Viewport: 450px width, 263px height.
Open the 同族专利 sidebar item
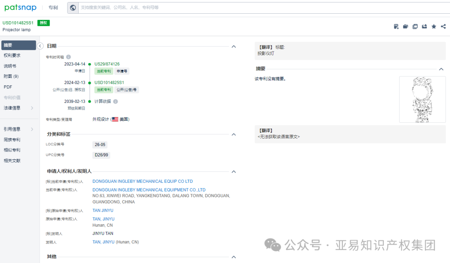12,139
